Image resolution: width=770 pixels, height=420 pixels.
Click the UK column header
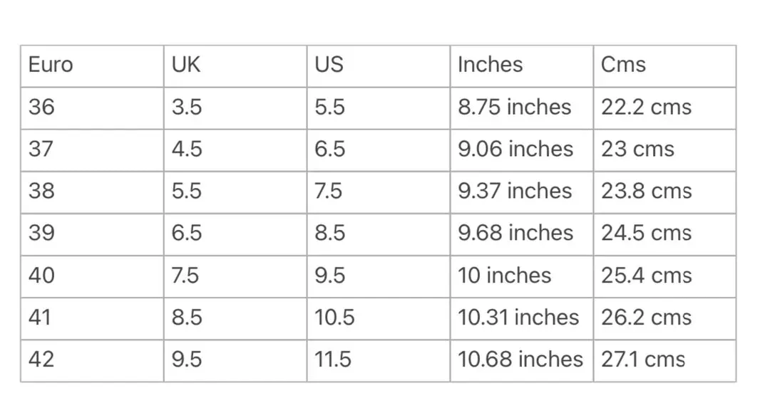[235, 66]
